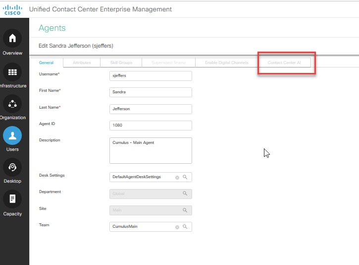Image resolution: width=359 pixels, height=265 pixels.
Task: Open the Enable Digital Channels tab
Action: pyautogui.click(x=227, y=63)
